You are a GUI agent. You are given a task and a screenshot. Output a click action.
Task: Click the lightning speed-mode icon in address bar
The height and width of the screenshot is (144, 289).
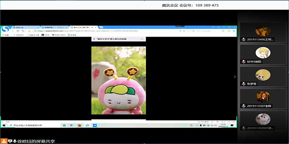click(180, 31)
